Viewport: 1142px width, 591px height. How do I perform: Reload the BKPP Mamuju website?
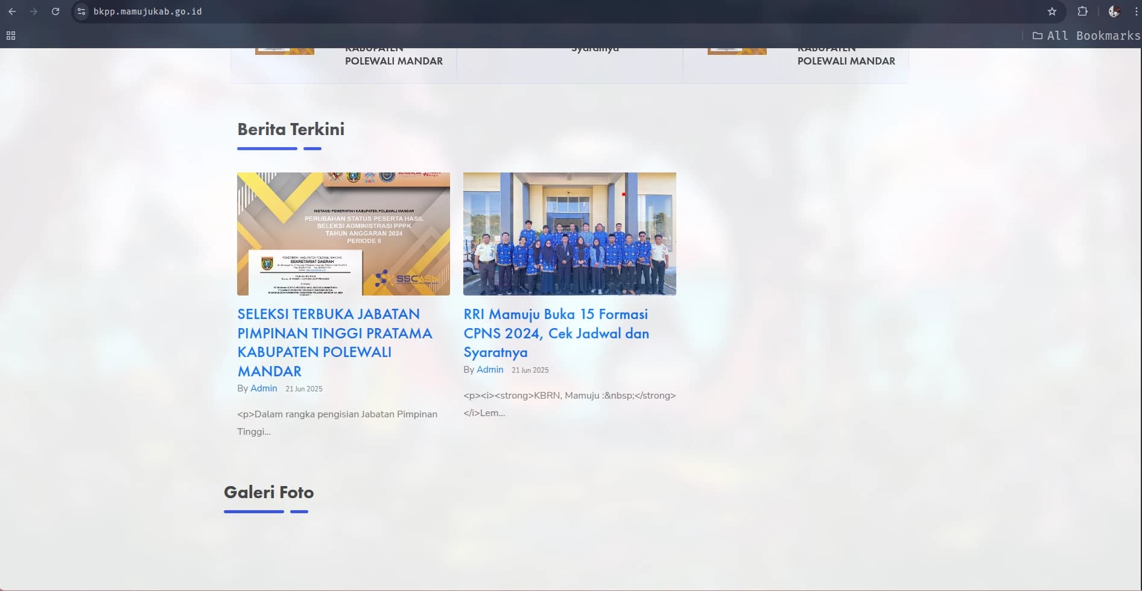pyautogui.click(x=56, y=11)
